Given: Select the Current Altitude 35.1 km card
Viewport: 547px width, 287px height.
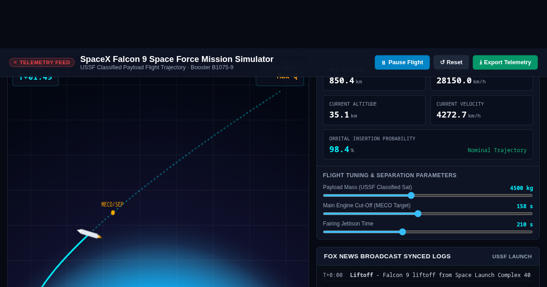Looking at the screenshot, I should [x=374, y=110].
